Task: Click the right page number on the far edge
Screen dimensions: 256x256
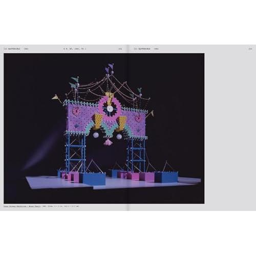Action: pyautogui.click(x=250, y=49)
